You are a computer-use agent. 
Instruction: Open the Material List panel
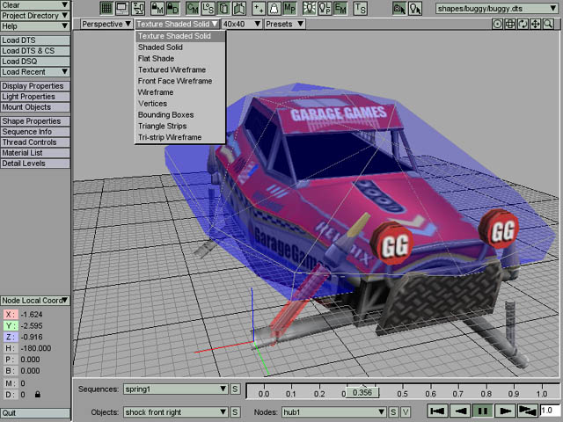pos(34,153)
